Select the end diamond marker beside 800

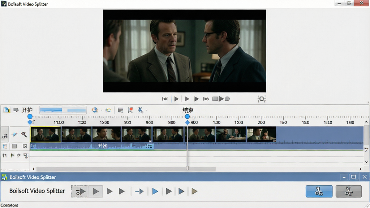point(188,122)
